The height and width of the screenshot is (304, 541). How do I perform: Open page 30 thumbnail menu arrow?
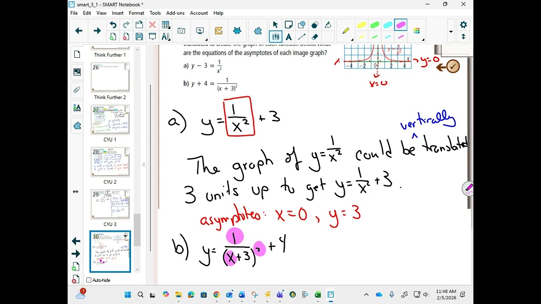click(x=126, y=236)
